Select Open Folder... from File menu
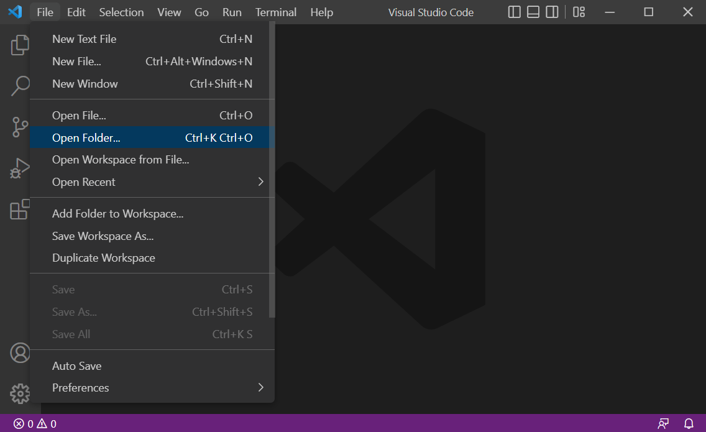Viewport: 706px width, 432px height. pos(86,138)
